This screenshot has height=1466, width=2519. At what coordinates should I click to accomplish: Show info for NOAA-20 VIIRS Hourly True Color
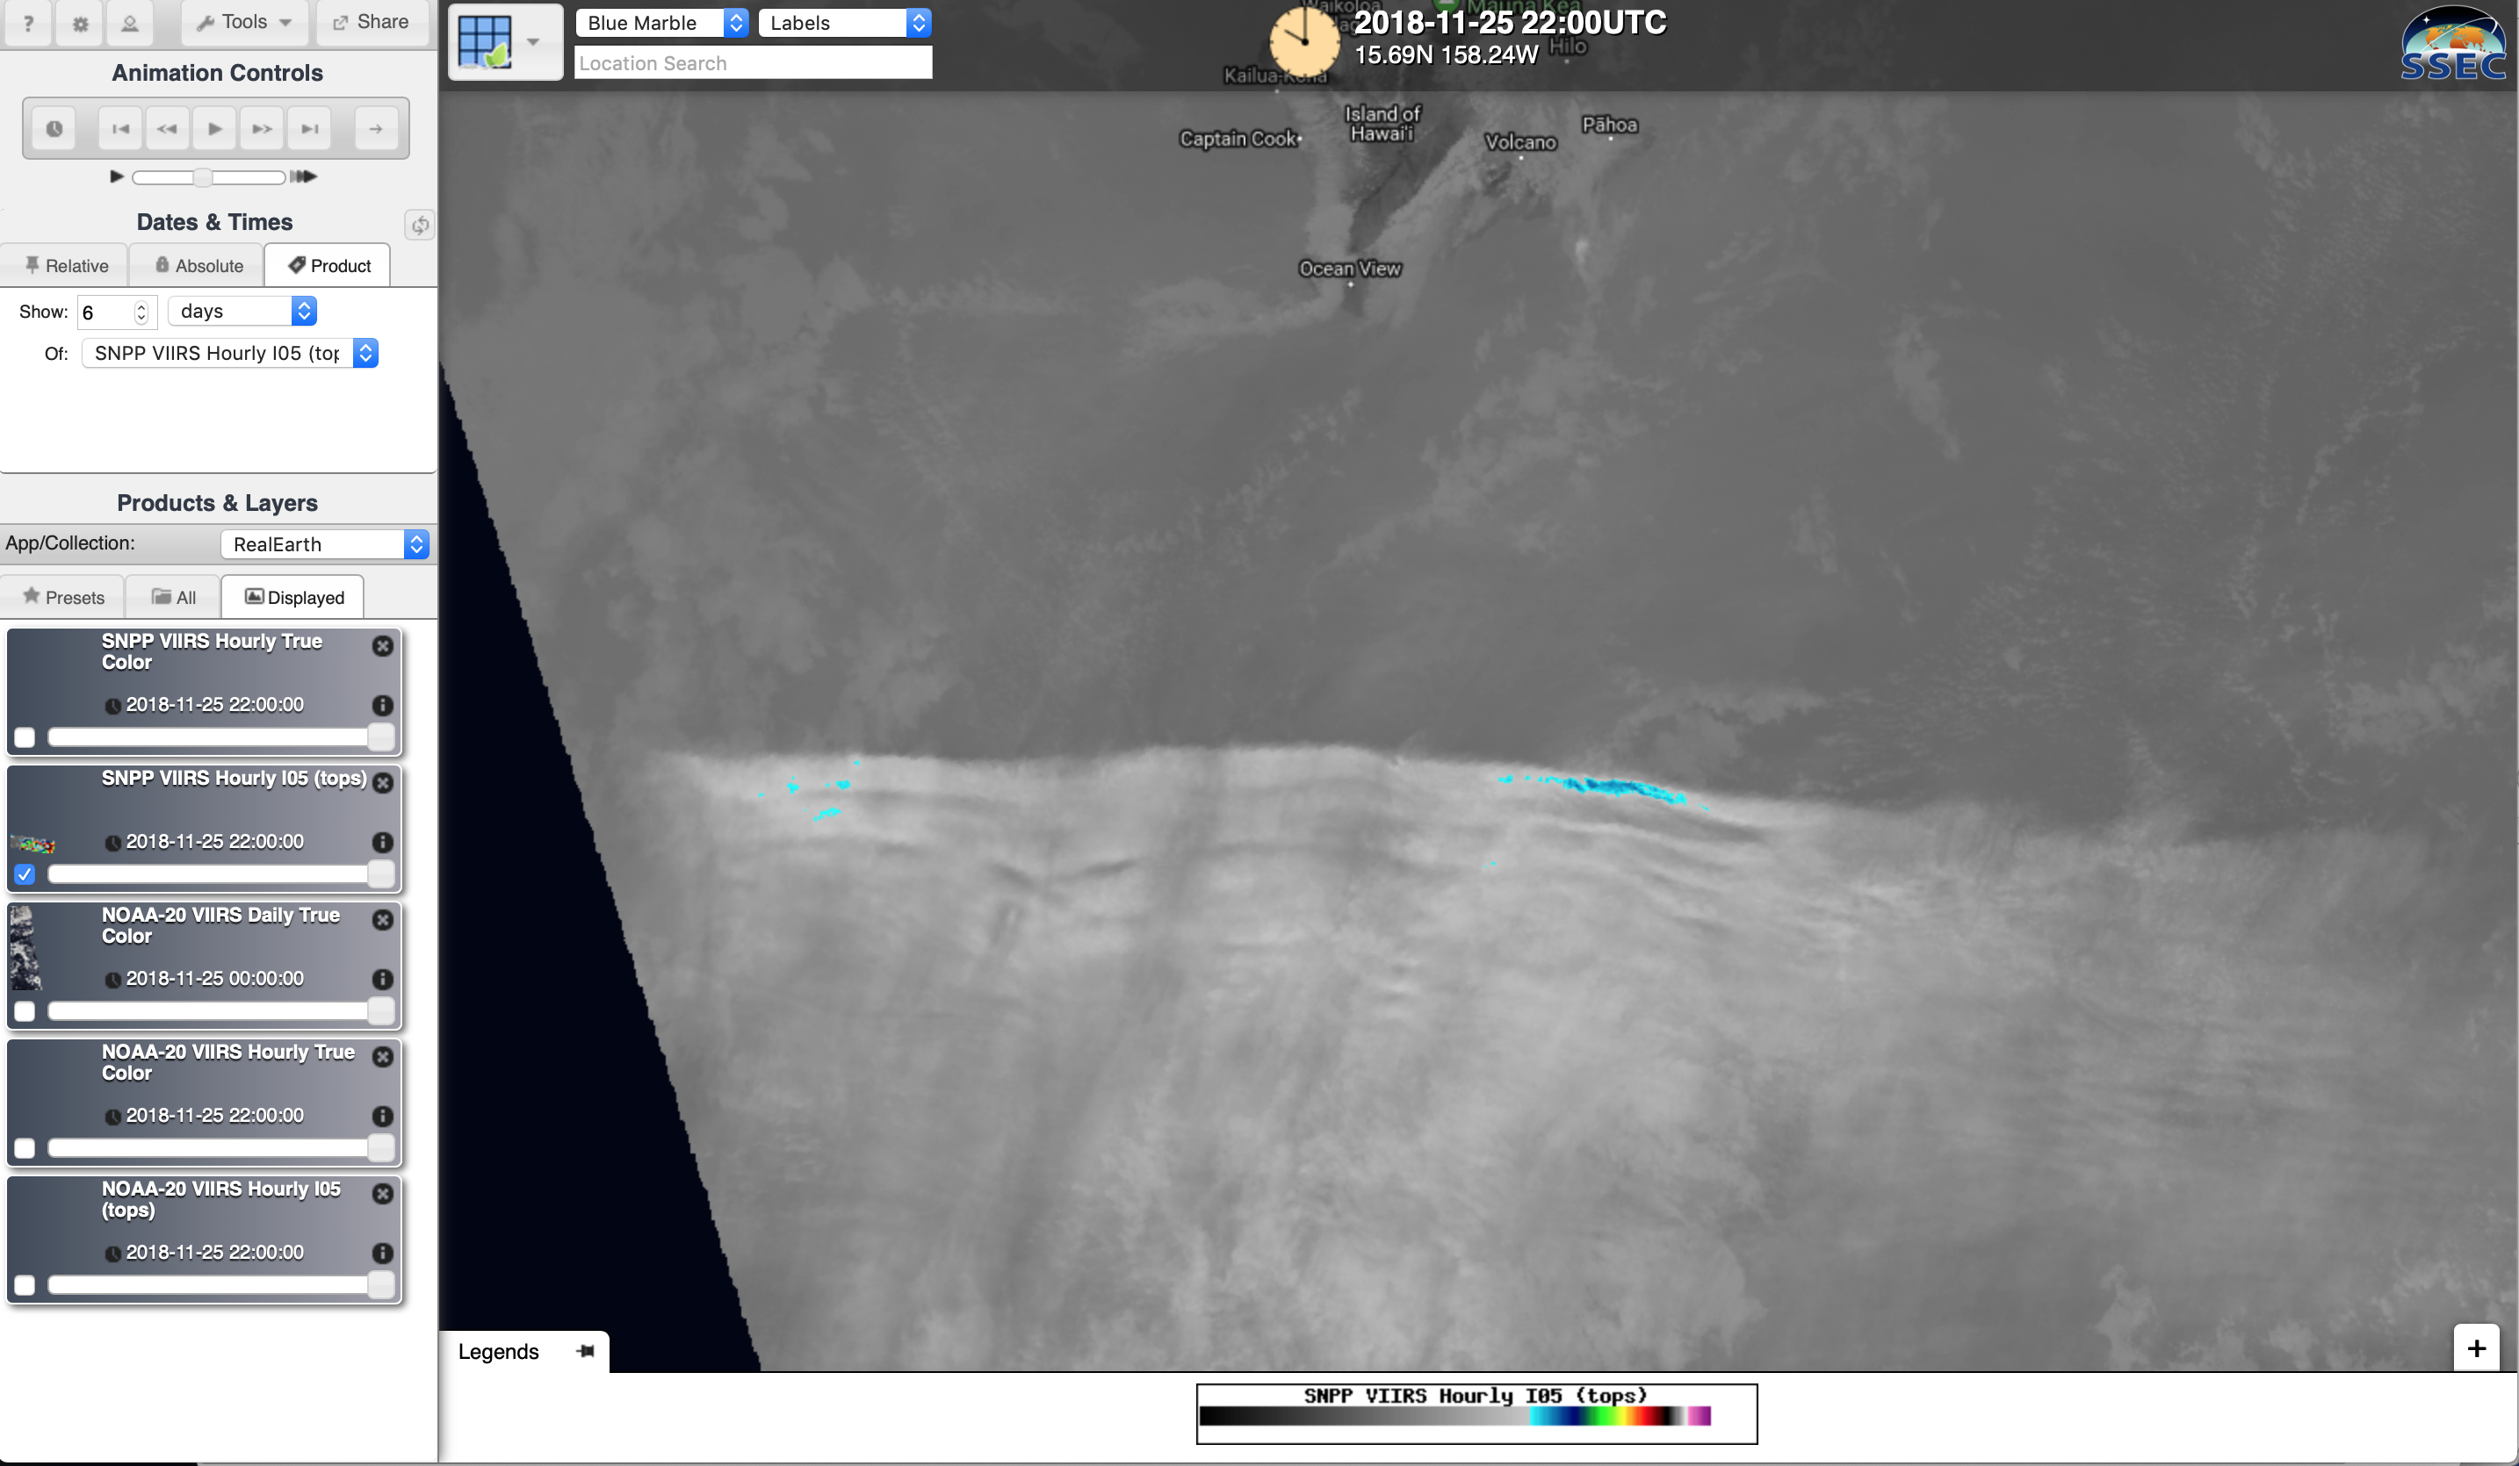382,1115
